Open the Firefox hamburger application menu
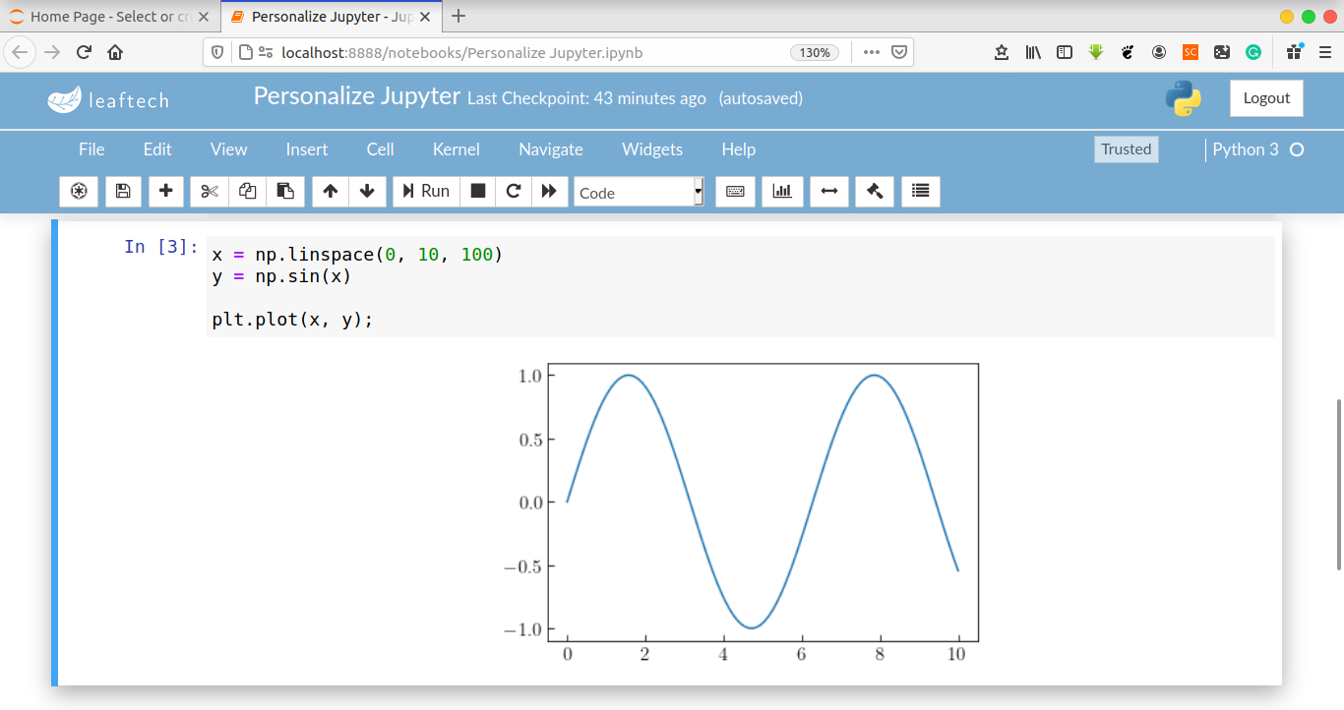Viewport: 1344px width, 710px height. point(1323,53)
